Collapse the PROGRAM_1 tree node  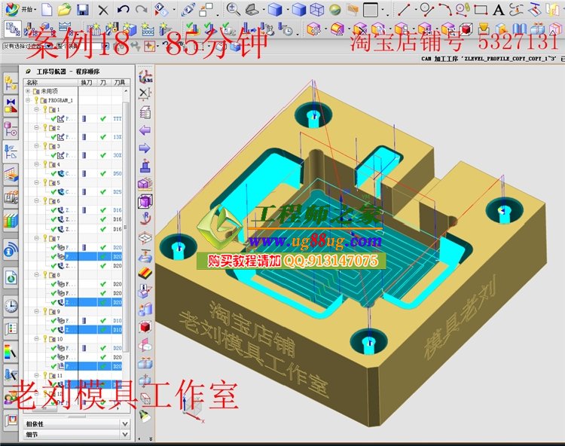28,99
